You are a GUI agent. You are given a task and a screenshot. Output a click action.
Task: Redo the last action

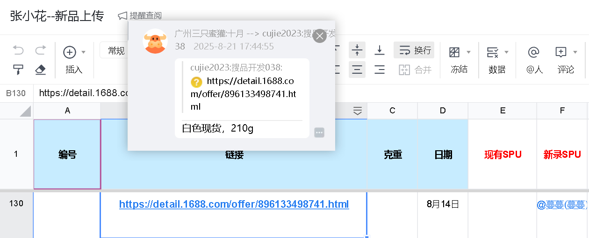41,50
